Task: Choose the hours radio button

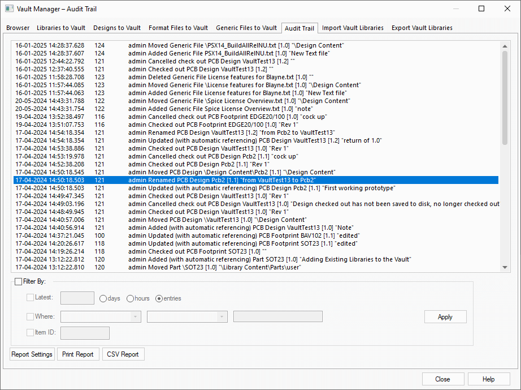Action: point(131,298)
